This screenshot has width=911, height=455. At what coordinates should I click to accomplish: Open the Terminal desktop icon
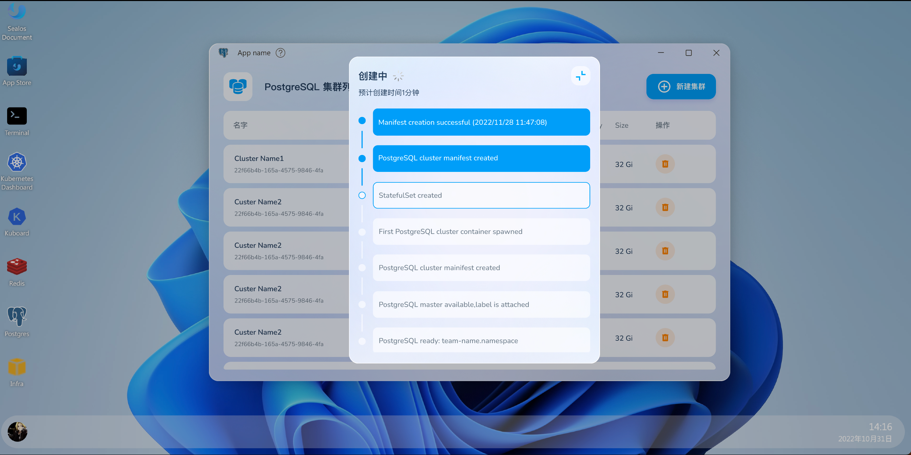(x=17, y=122)
